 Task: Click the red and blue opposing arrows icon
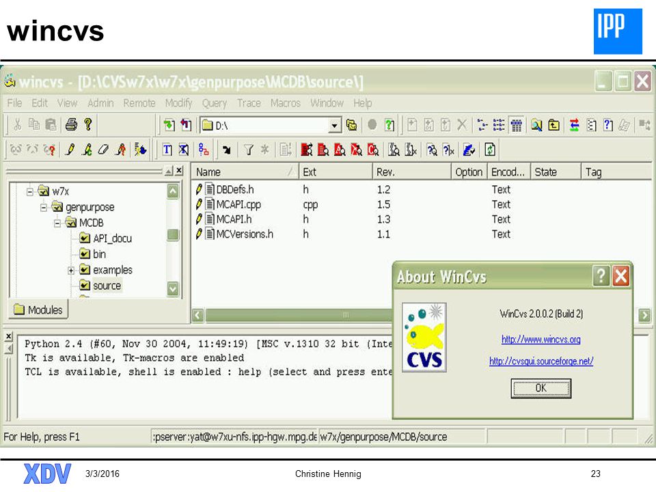click(x=575, y=124)
